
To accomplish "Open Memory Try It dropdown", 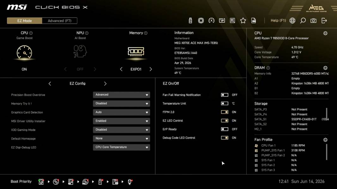I will (x=121, y=103).
